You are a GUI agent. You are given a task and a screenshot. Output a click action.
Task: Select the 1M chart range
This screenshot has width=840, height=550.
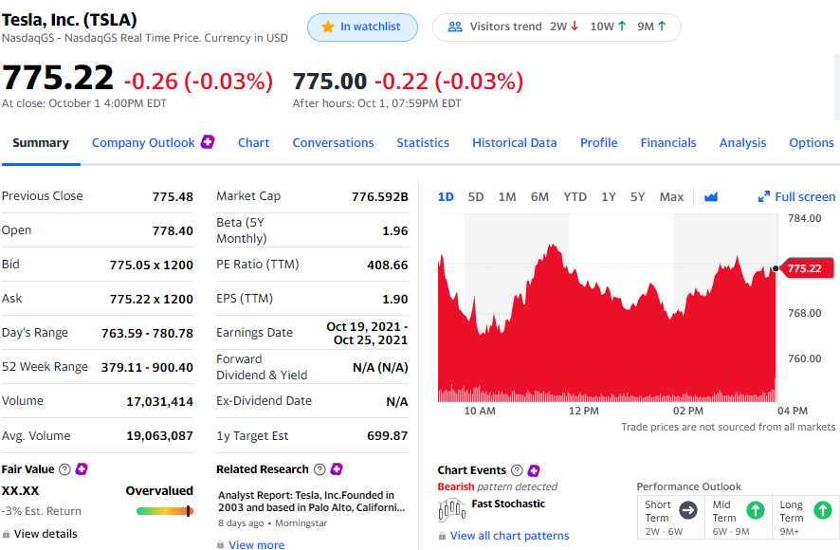pyautogui.click(x=507, y=196)
